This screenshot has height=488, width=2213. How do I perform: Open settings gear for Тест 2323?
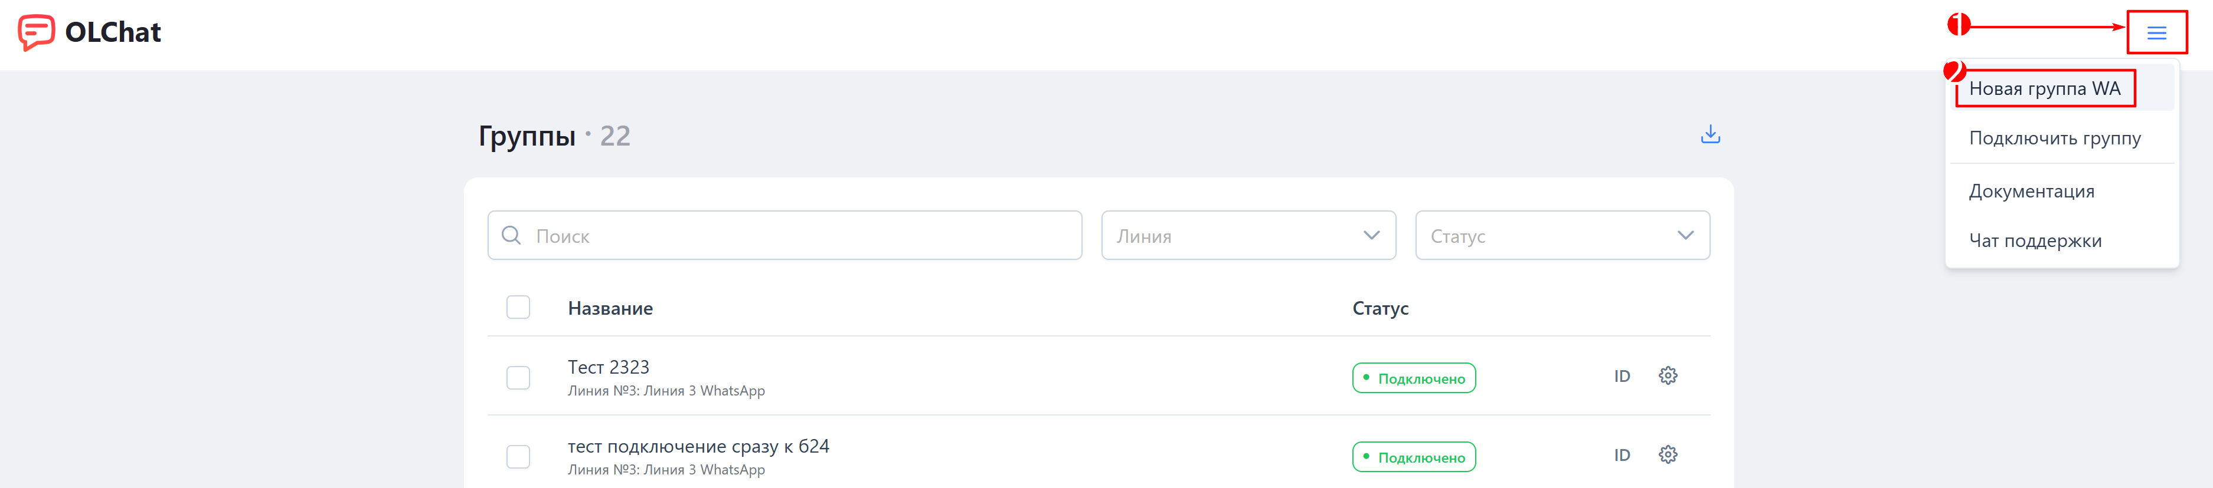tap(1668, 375)
